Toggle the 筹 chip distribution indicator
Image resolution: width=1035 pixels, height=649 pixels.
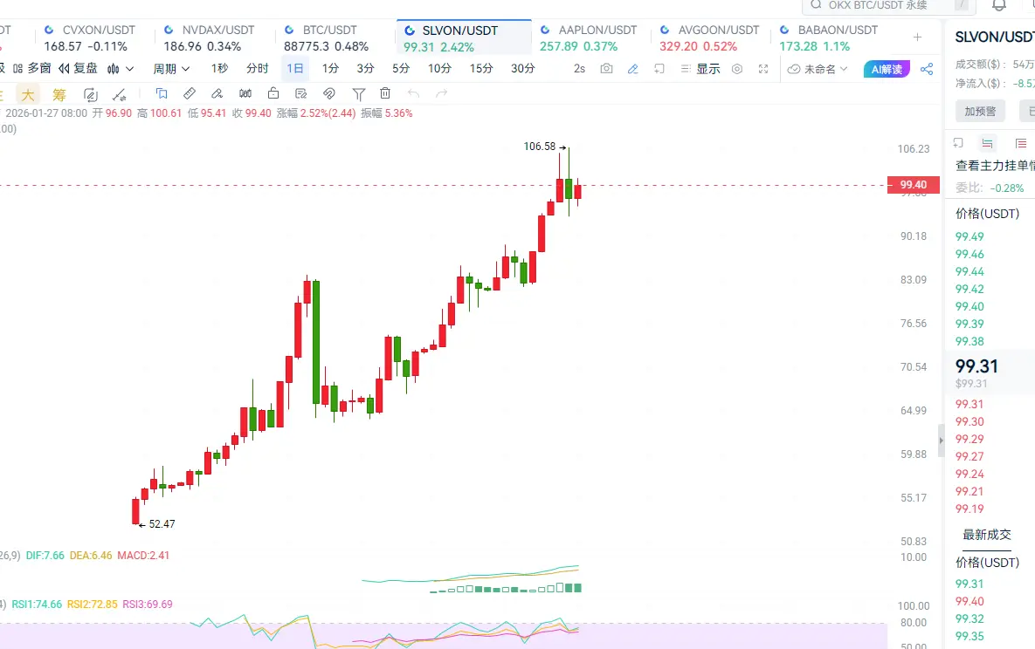pos(59,94)
